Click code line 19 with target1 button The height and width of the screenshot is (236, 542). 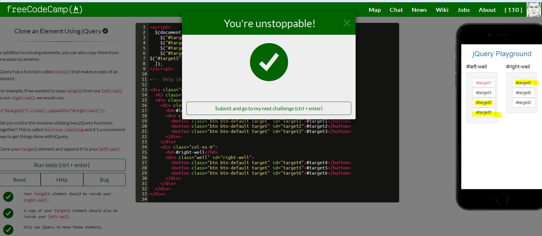[261, 121]
